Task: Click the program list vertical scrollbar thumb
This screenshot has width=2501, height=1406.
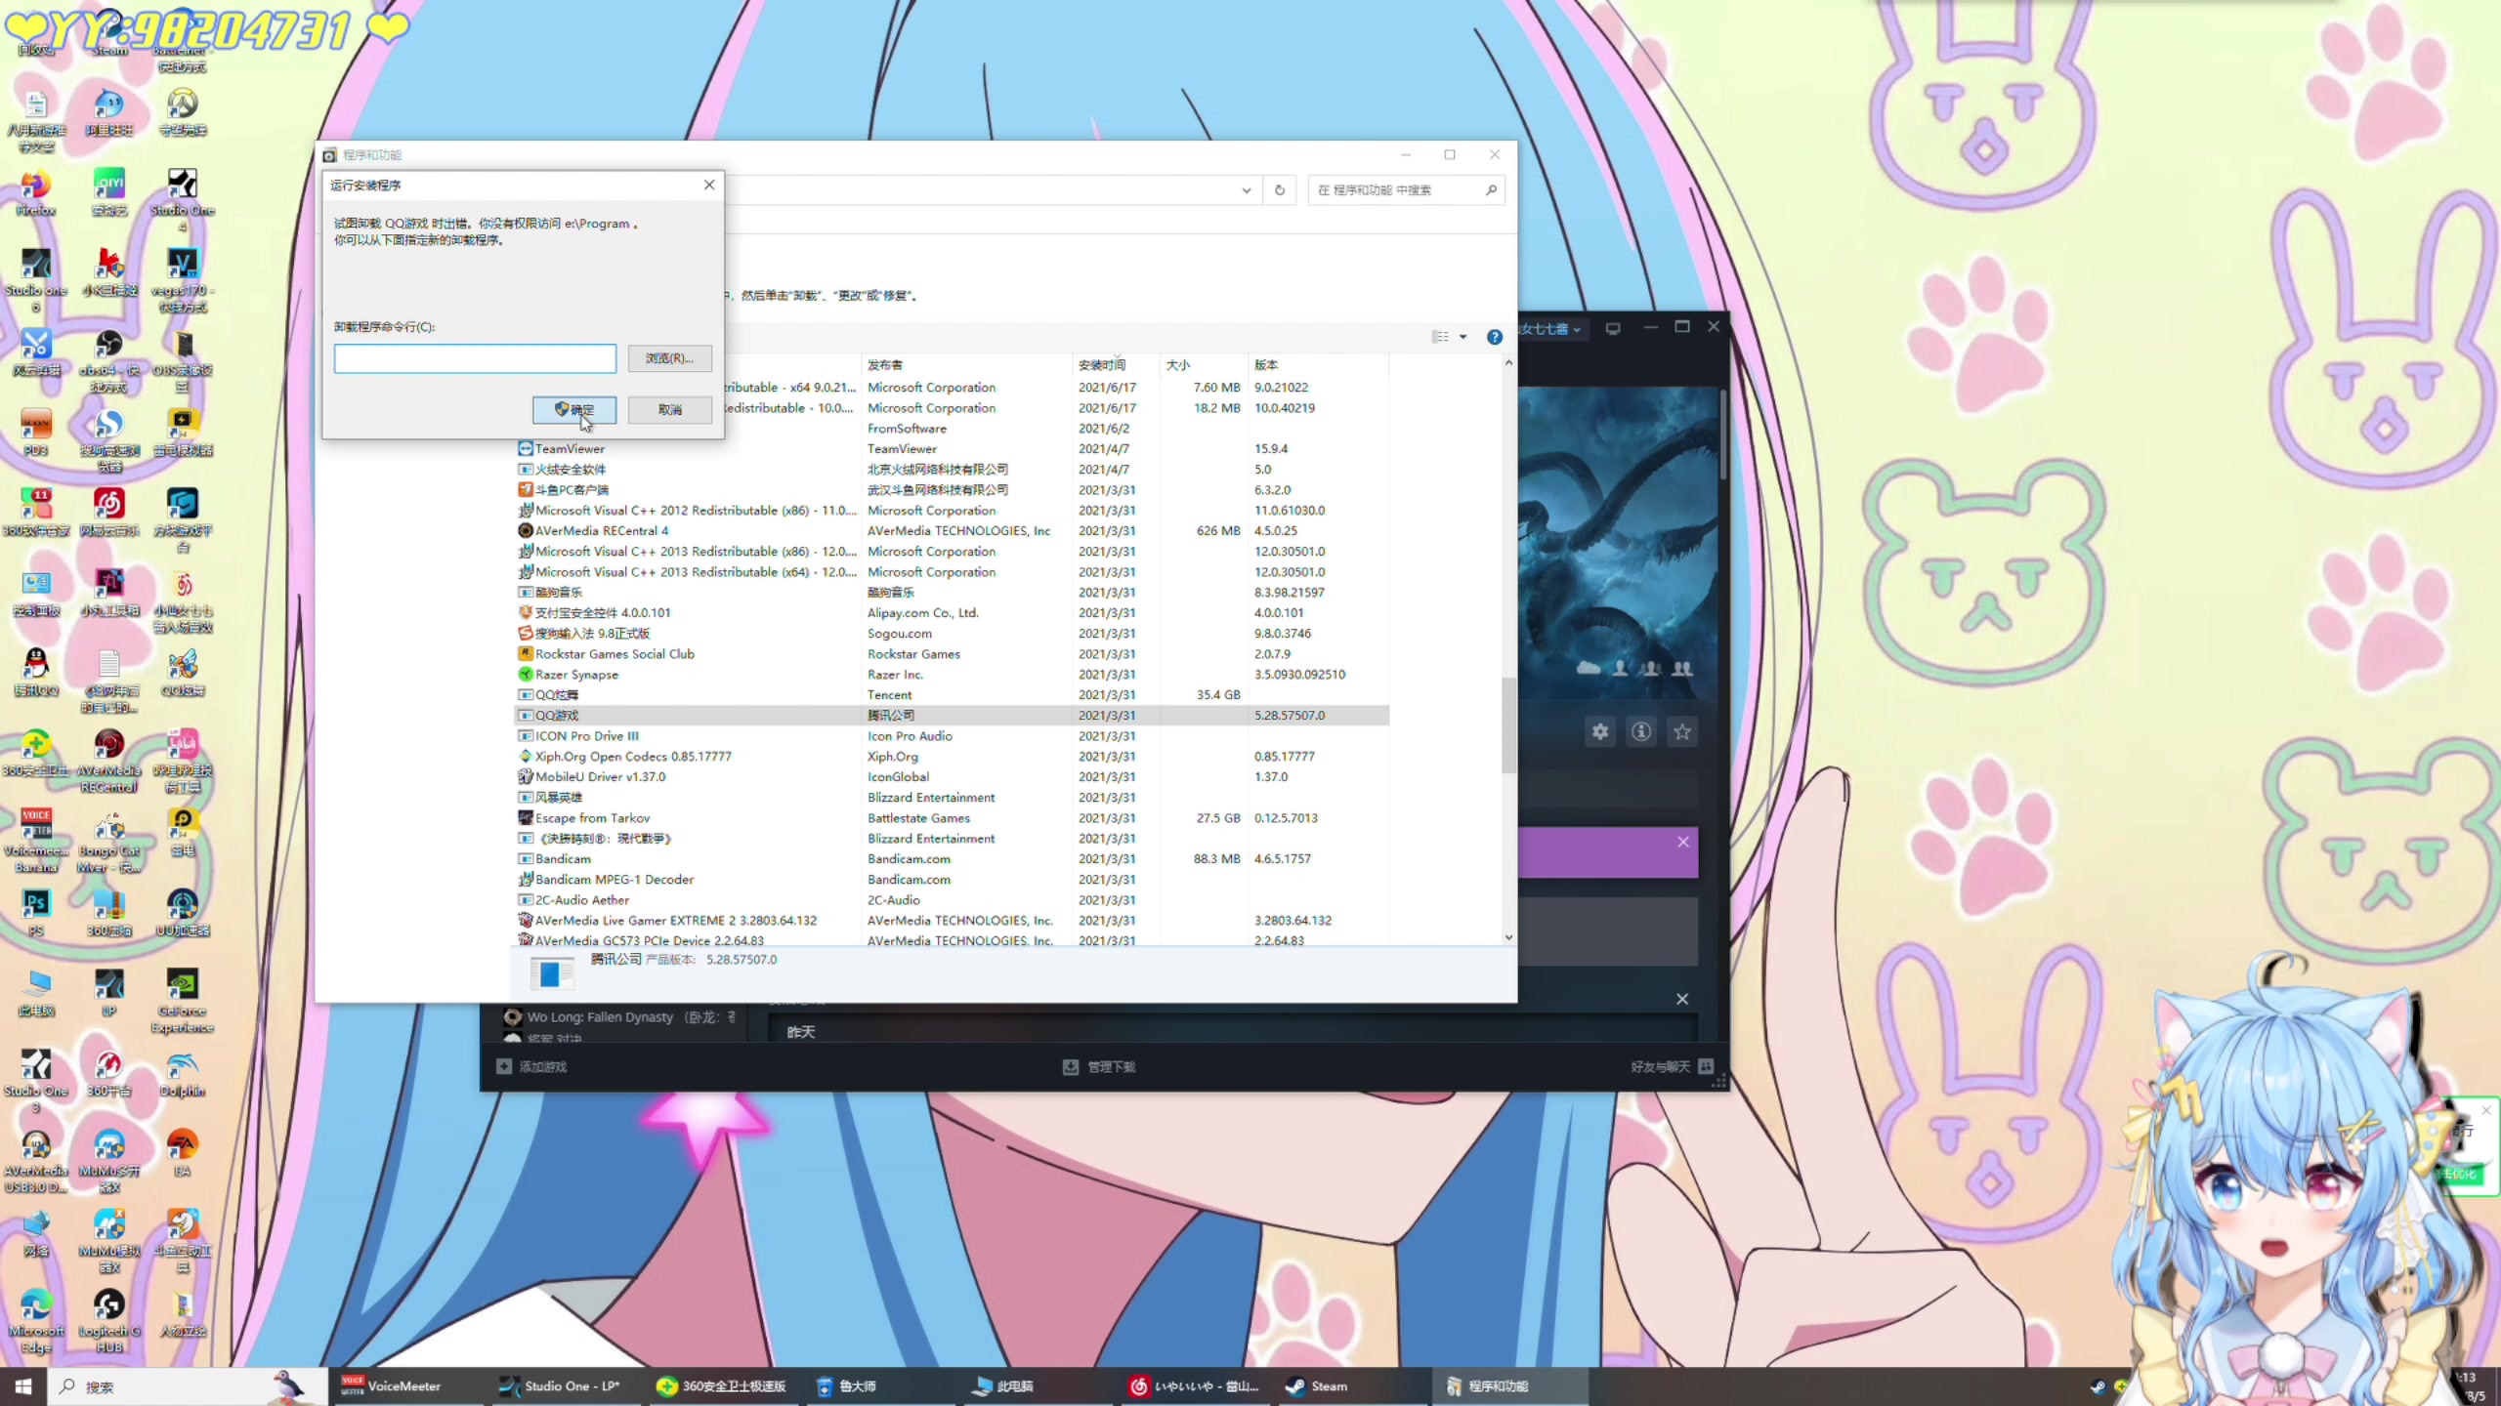Action: point(1508,725)
